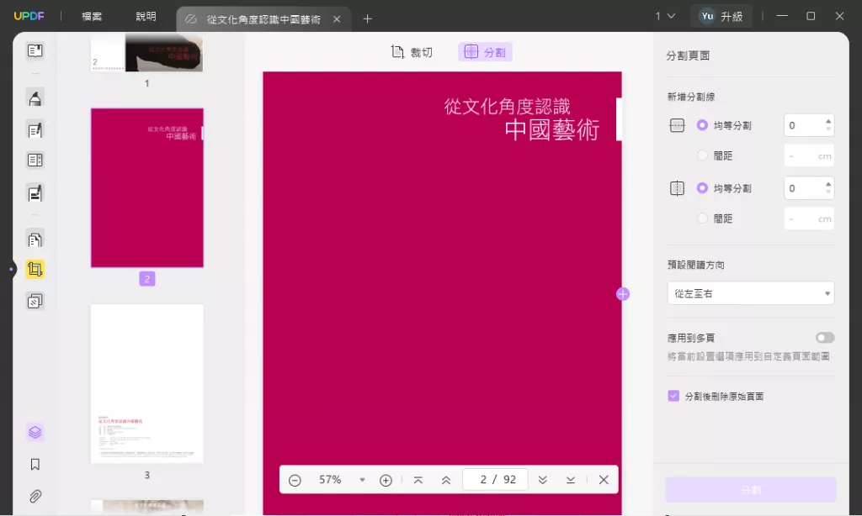Open the tab count dropdown near 升級
Screen dimensions: 862x516
pos(664,15)
